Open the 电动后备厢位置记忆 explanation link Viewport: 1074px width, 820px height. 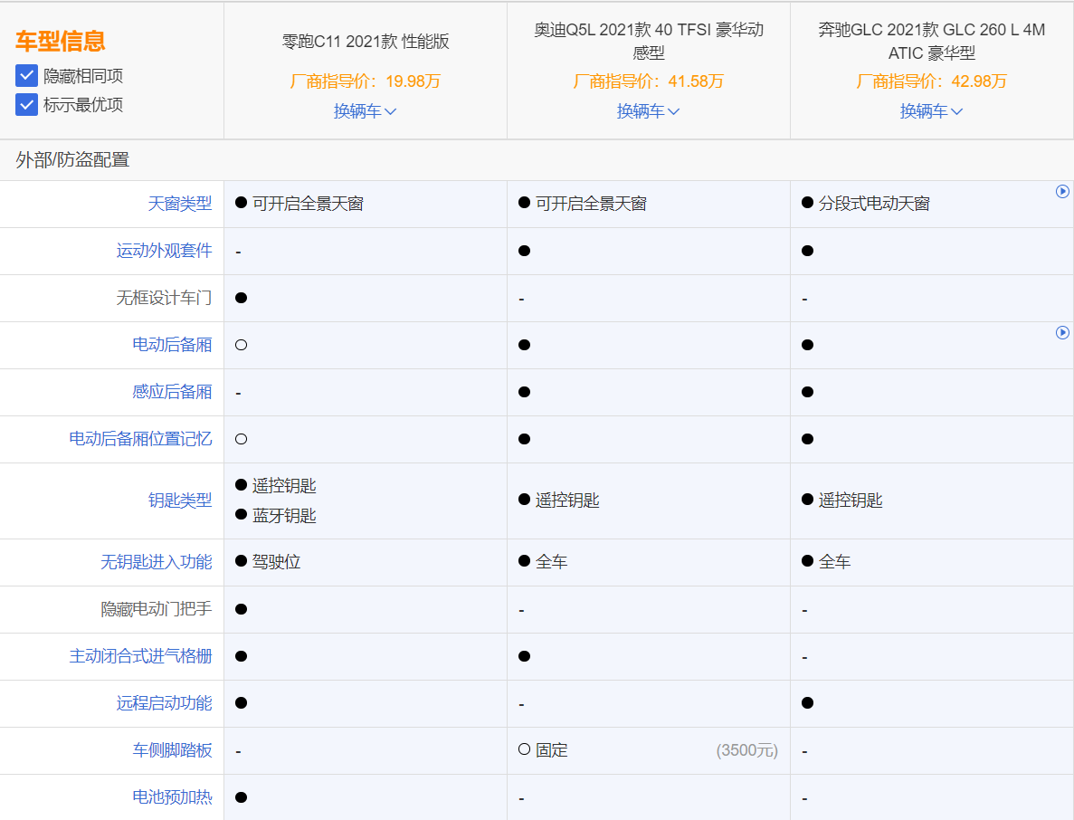point(141,438)
